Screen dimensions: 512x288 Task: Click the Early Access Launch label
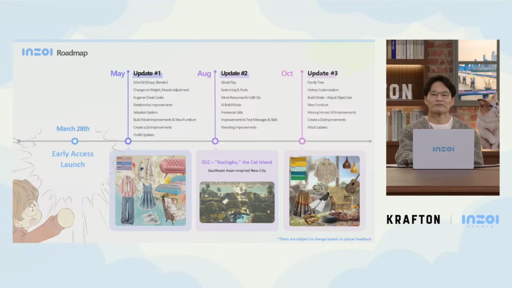tap(73, 159)
